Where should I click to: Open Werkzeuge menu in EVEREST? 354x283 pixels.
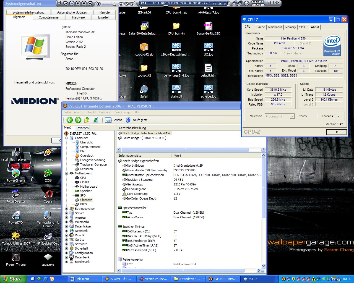click(x=123, y=112)
